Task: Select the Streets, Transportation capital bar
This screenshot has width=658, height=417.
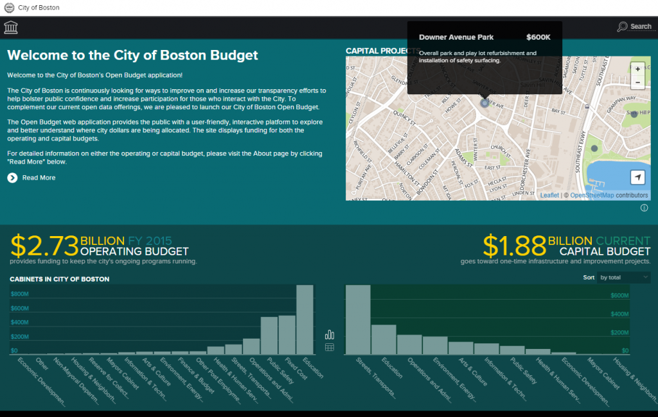Action: (x=358, y=319)
